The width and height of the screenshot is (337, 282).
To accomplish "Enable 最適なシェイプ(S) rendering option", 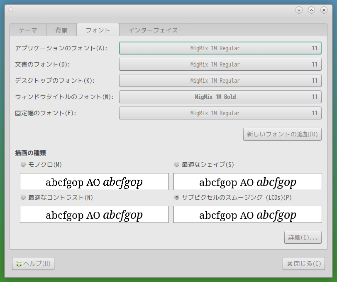I will point(204,165).
